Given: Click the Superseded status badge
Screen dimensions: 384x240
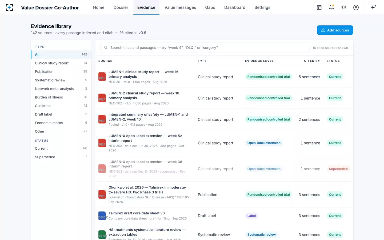Looking at the screenshot, I should [338, 169].
